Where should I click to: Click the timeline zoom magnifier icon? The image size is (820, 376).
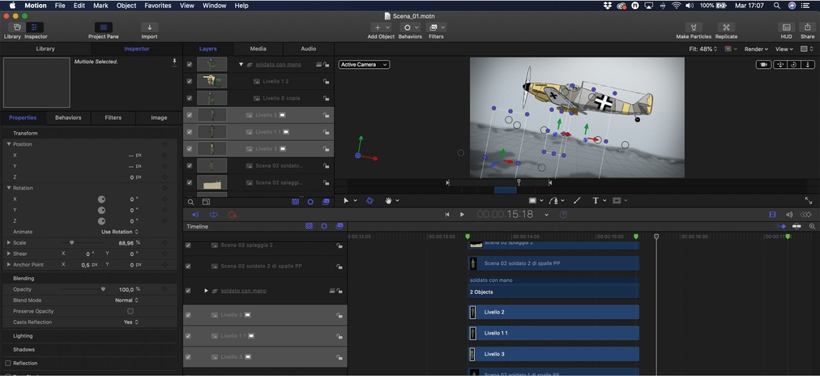pyautogui.click(x=812, y=226)
